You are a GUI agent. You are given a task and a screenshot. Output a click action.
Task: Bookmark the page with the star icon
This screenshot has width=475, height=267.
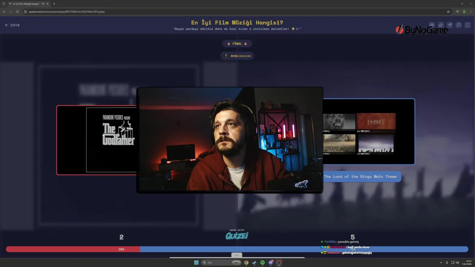(448, 11)
